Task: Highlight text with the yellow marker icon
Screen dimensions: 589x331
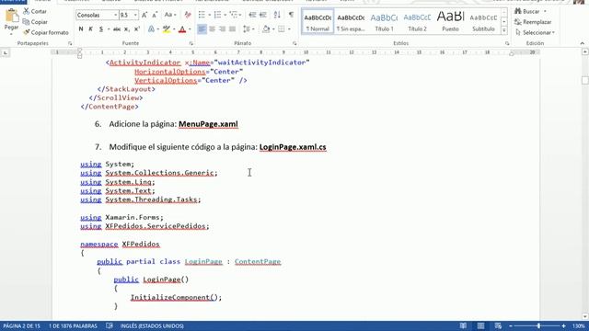Action: click(x=167, y=29)
